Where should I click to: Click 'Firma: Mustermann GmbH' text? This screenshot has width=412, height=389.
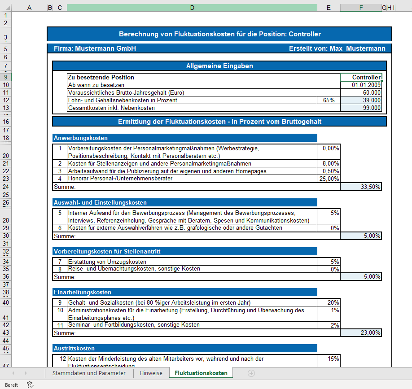pyautogui.click(x=95, y=48)
